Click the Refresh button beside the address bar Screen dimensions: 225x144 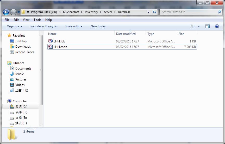click(154, 12)
